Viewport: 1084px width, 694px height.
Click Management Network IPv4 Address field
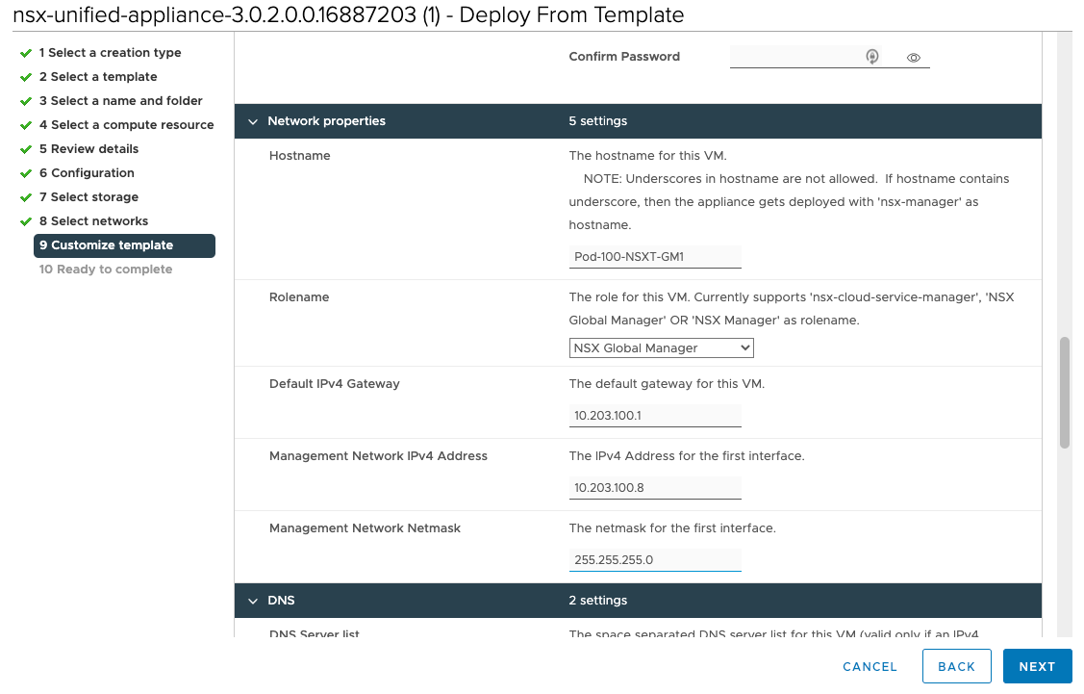point(655,488)
